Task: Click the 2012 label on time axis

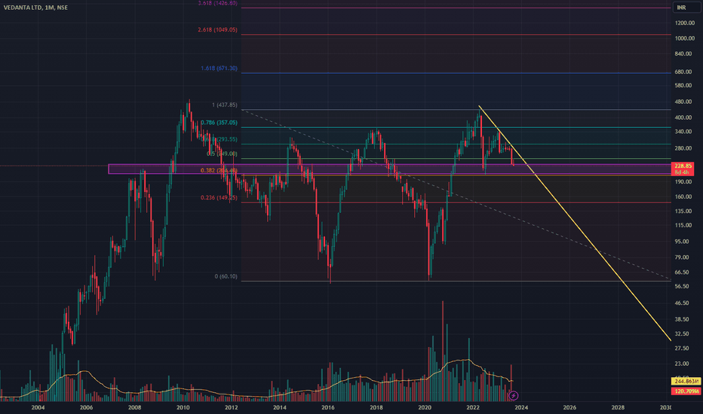Action: [x=232, y=408]
